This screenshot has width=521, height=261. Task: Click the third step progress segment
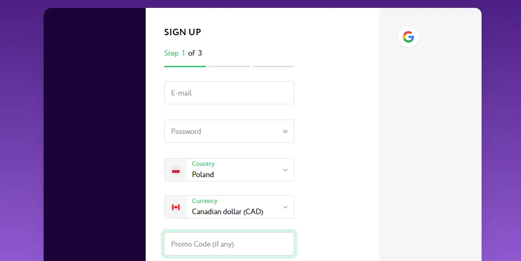[x=273, y=66]
